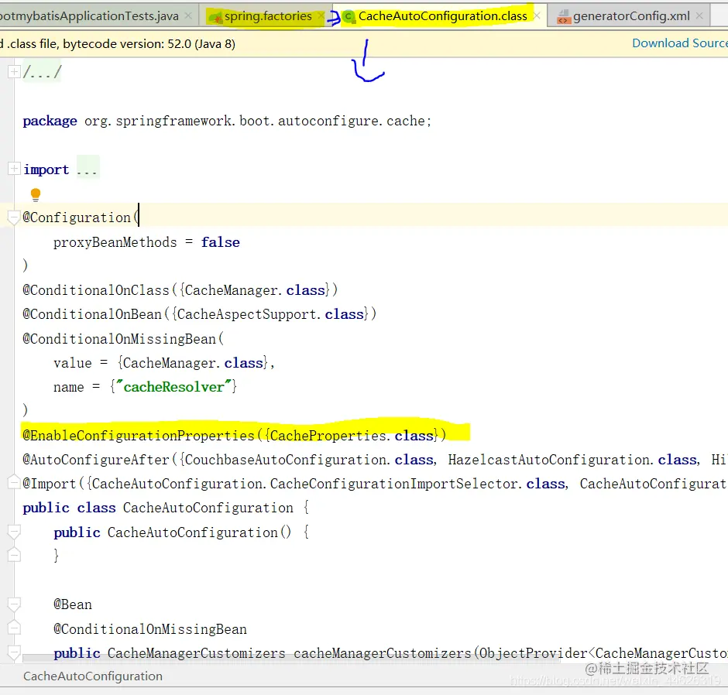Image resolution: width=728 pixels, height=695 pixels.
Task: Click 'cacheManagerCustomizers' method name
Action: [x=382, y=653]
